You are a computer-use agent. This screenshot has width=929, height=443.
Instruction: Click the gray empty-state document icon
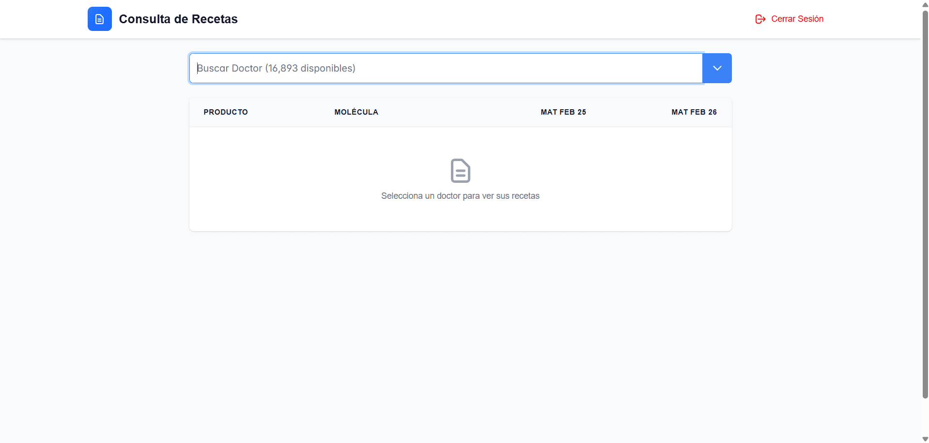click(x=460, y=171)
